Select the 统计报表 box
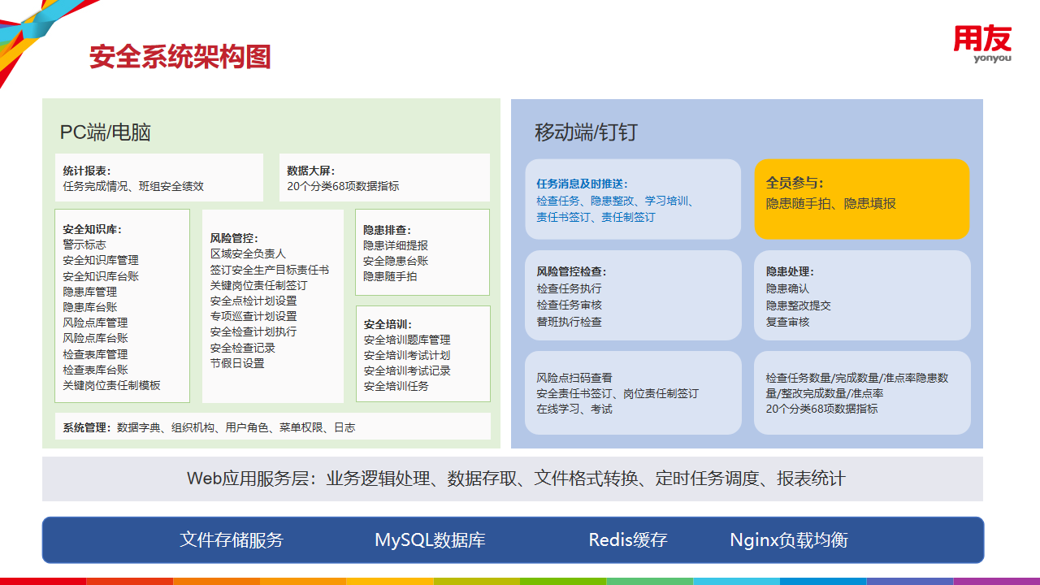The width and height of the screenshot is (1040, 585). tap(158, 178)
